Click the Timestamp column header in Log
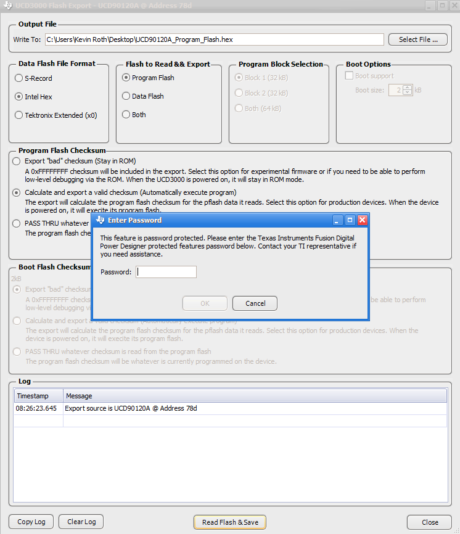The height and width of the screenshot is (534, 460). click(38, 396)
